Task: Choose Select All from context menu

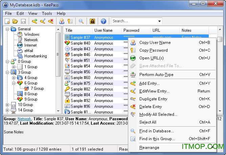Action: [x=172, y=122]
